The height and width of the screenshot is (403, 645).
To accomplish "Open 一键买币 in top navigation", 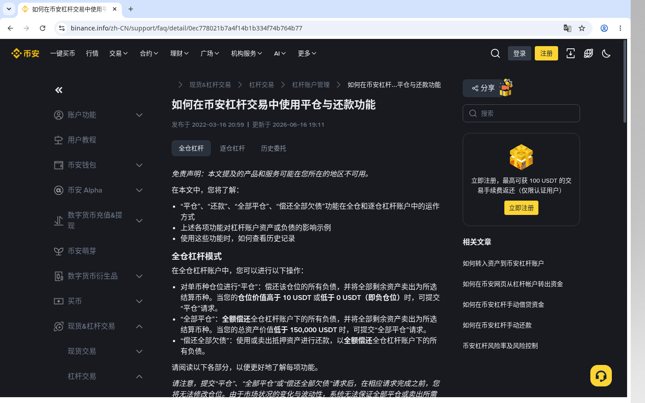I will (x=63, y=53).
